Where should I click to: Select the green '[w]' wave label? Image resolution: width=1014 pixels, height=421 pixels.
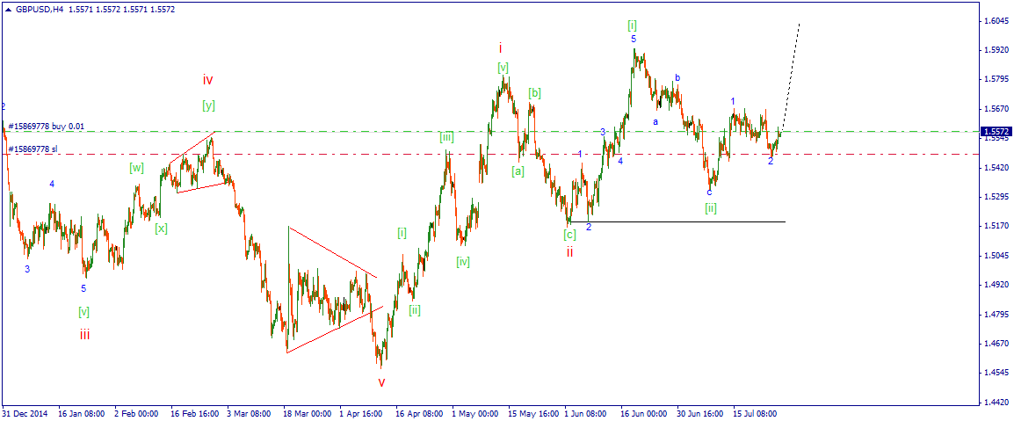pos(136,168)
